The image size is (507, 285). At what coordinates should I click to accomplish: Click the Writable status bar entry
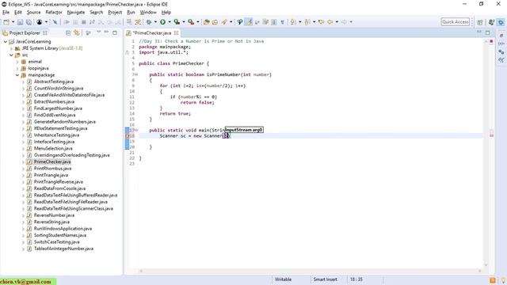284,279
